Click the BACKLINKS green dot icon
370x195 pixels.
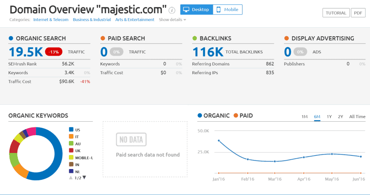pyautogui.click(x=194, y=38)
